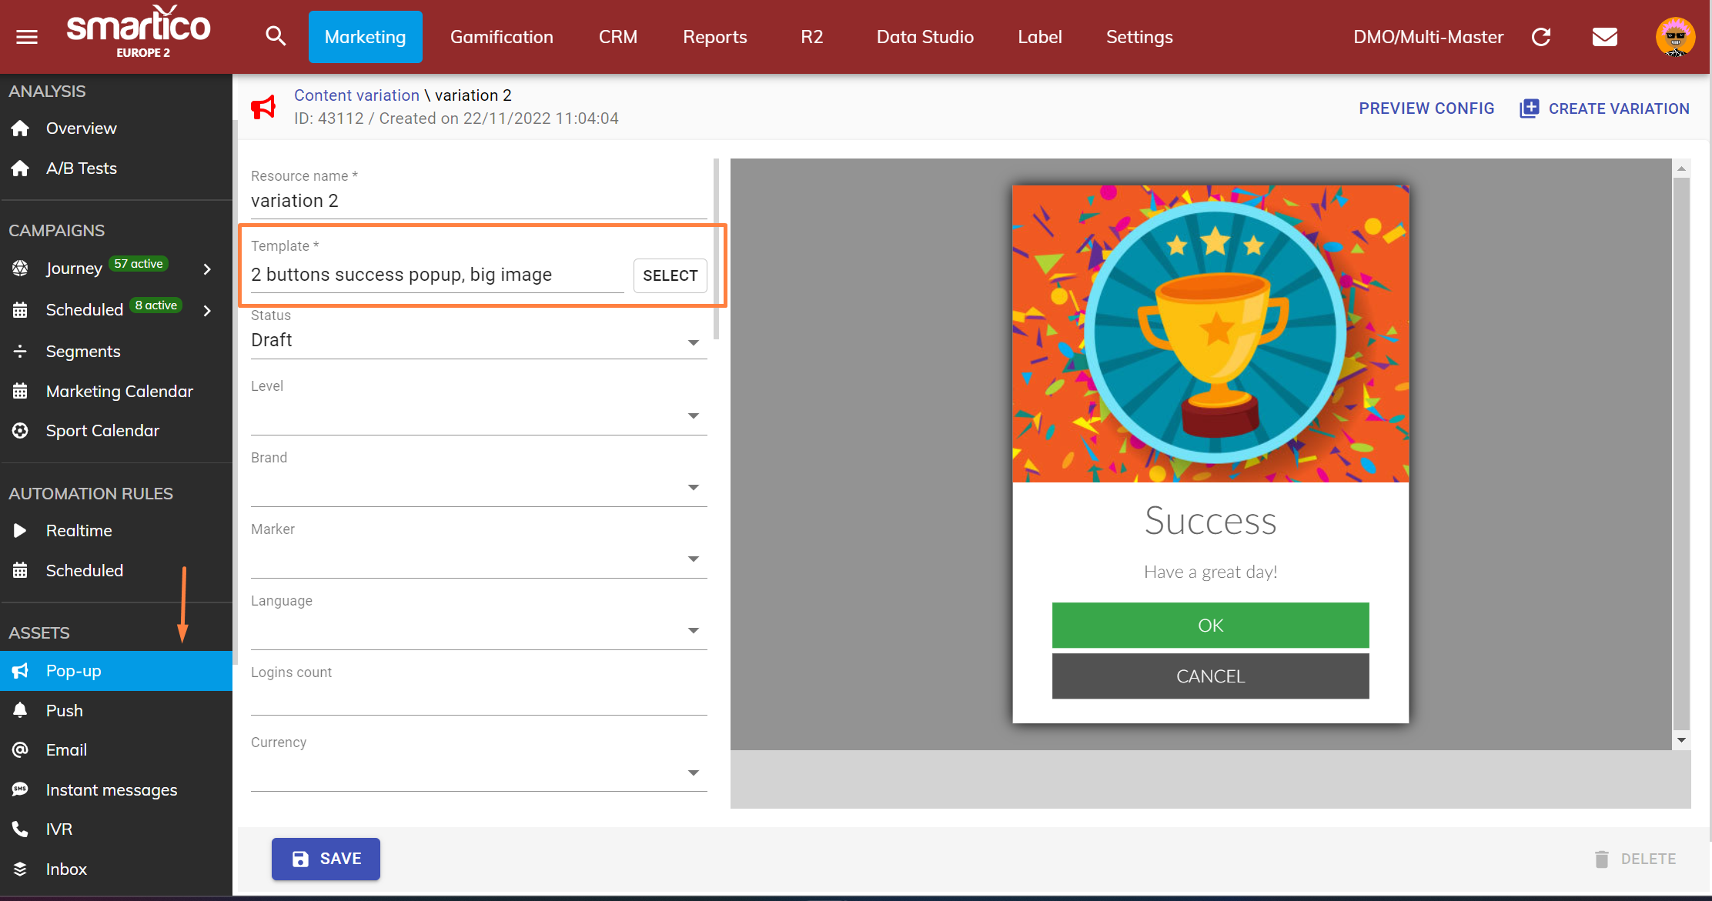Click the user avatar icon

click(1675, 37)
